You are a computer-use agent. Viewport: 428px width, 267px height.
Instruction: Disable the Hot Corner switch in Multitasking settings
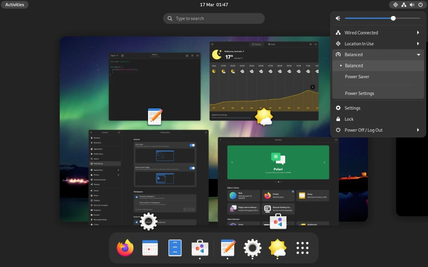pyautogui.click(x=192, y=145)
